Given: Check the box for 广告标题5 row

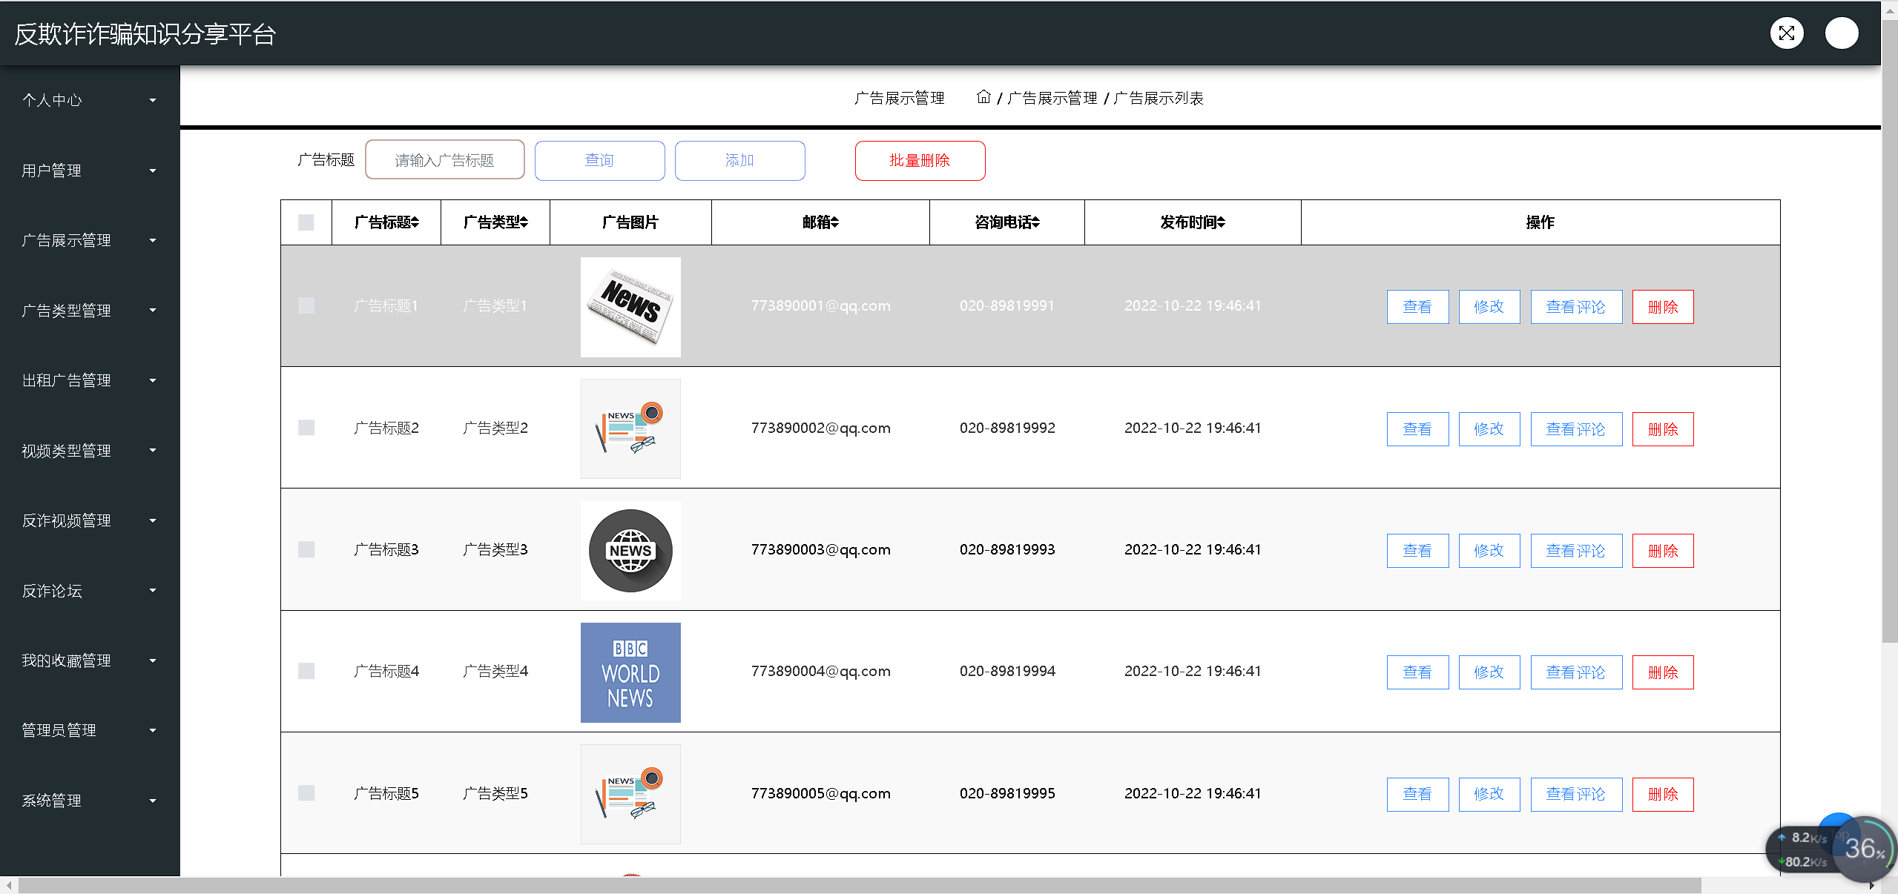Looking at the screenshot, I should click(306, 793).
